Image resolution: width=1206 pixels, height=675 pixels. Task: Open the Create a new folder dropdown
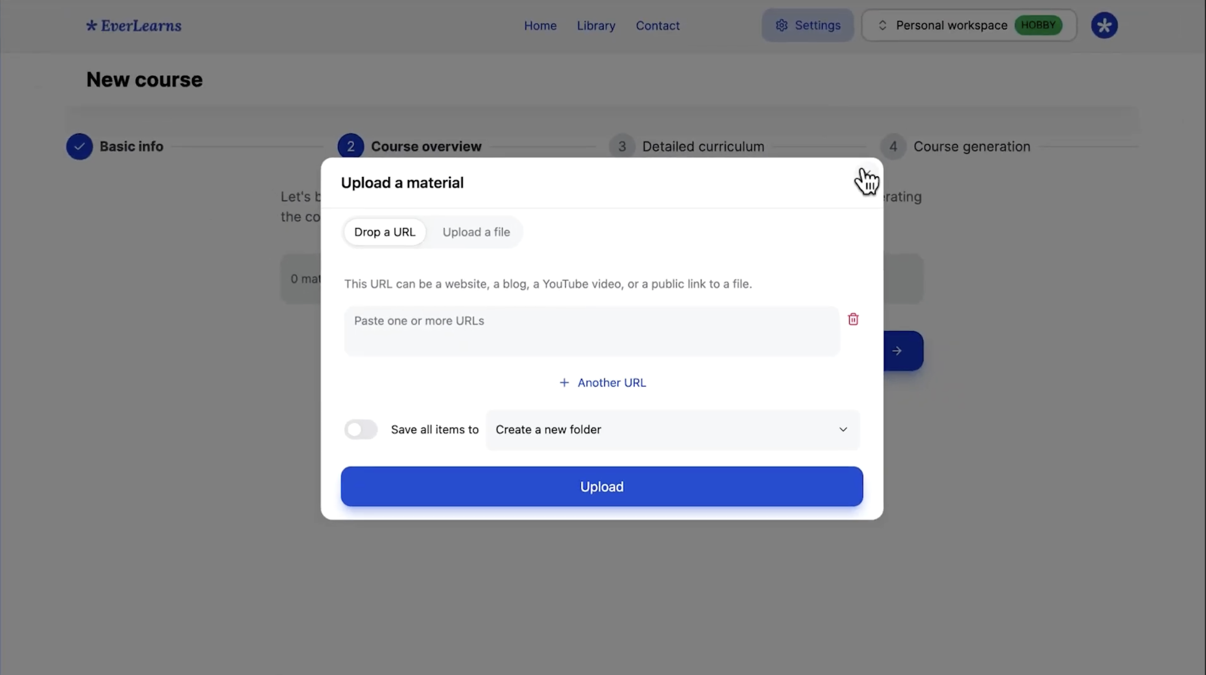point(672,429)
